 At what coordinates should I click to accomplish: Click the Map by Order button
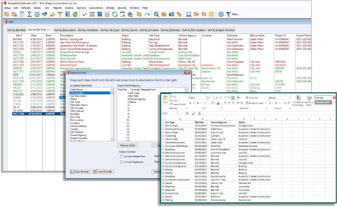click(x=128, y=145)
